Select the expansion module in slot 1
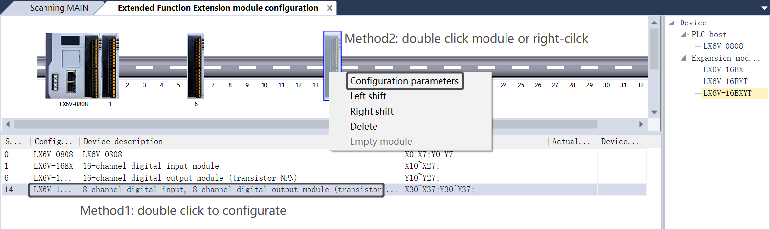Screen dimensions: 770x229 coord(109,66)
